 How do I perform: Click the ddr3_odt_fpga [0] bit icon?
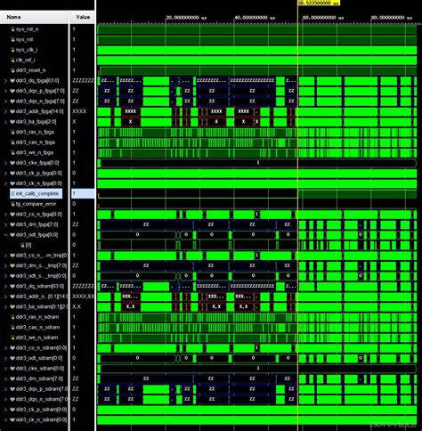point(22,245)
